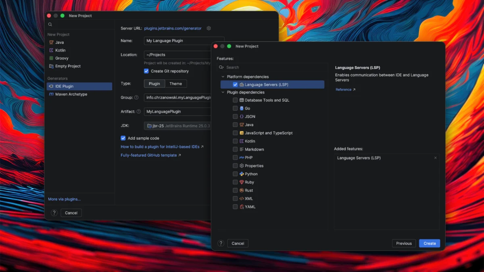484x272 pixels.
Task: Click the Empty Project icon in the sidebar
Action: click(51, 66)
